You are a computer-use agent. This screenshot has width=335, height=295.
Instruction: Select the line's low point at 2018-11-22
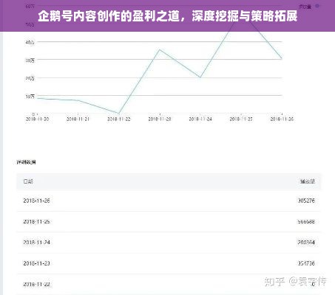(119, 114)
